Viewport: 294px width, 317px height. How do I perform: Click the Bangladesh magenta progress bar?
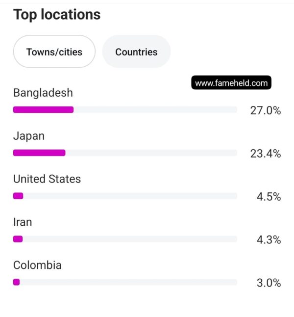tap(43, 109)
